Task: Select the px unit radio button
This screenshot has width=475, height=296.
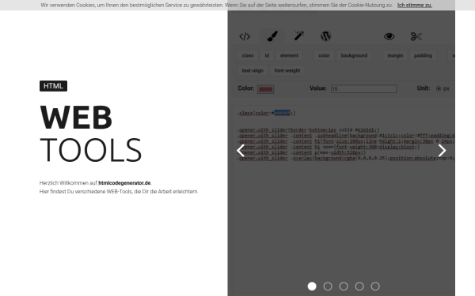Action: (x=439, y=88)
